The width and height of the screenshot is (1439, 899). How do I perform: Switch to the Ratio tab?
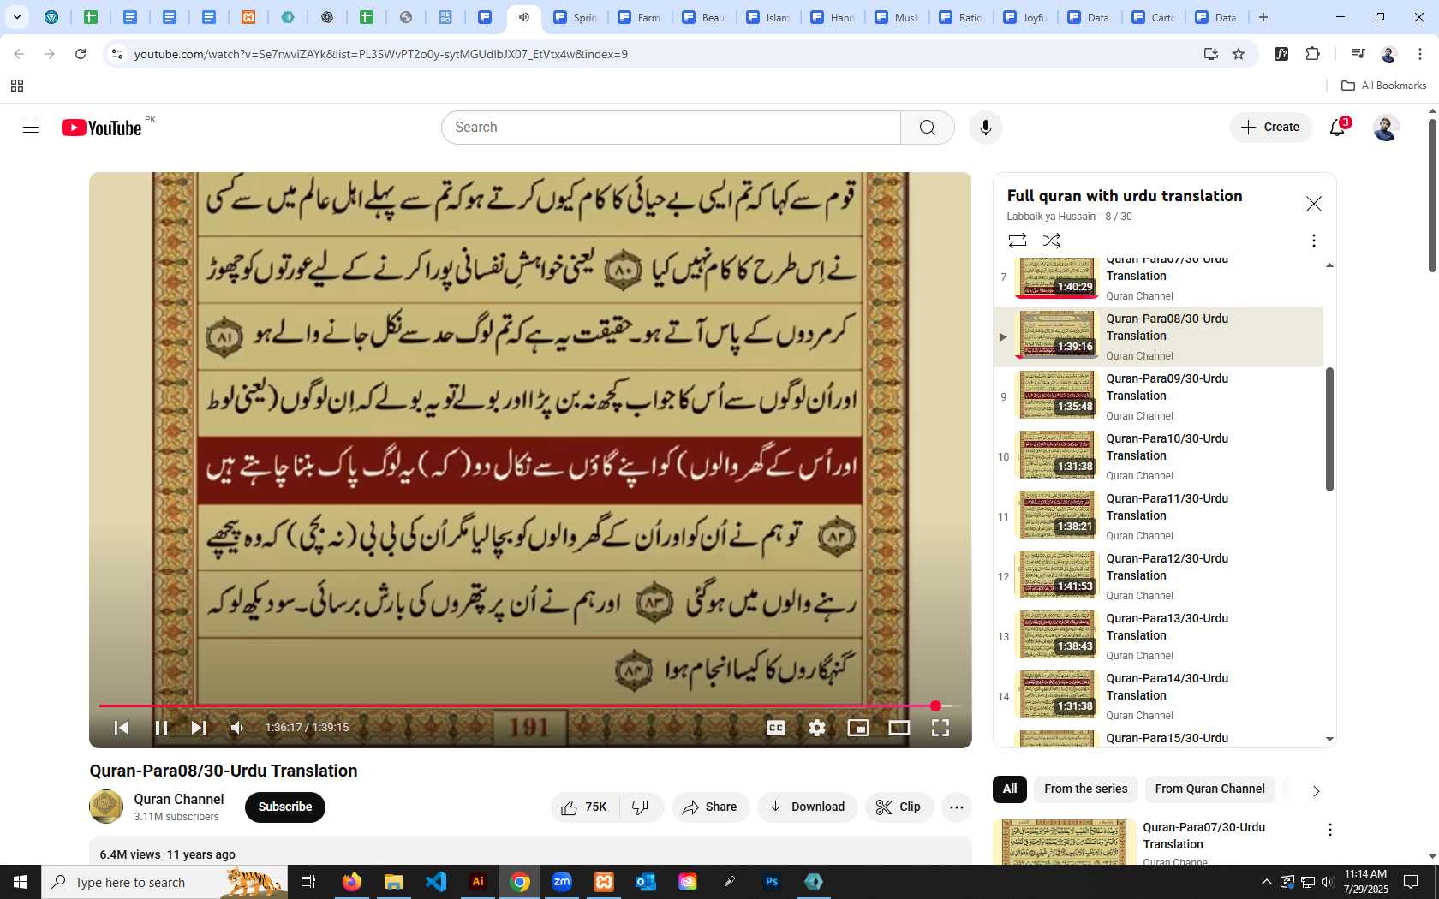(x=960, y=17)
